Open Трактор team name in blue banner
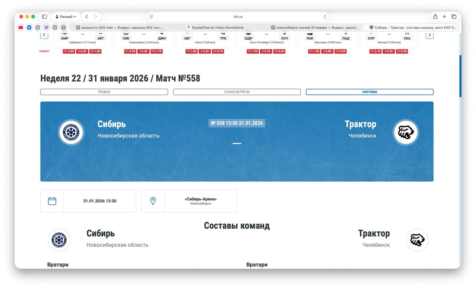 pos(361,124)
